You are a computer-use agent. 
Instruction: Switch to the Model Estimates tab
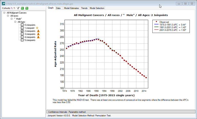[71, 8]
